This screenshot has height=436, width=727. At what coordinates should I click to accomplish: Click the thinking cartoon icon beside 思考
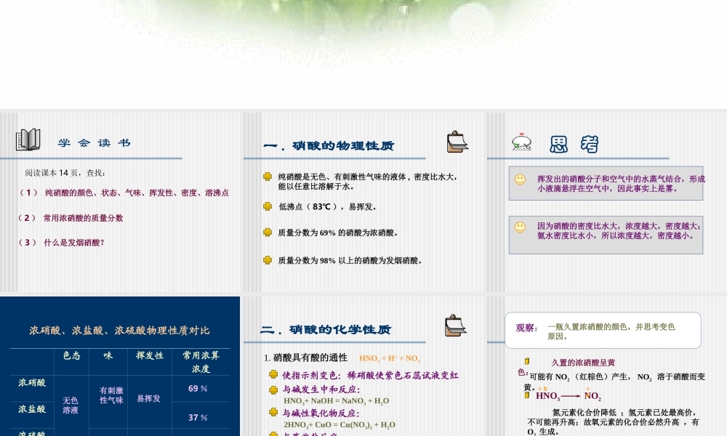click(x=521, y=142)
